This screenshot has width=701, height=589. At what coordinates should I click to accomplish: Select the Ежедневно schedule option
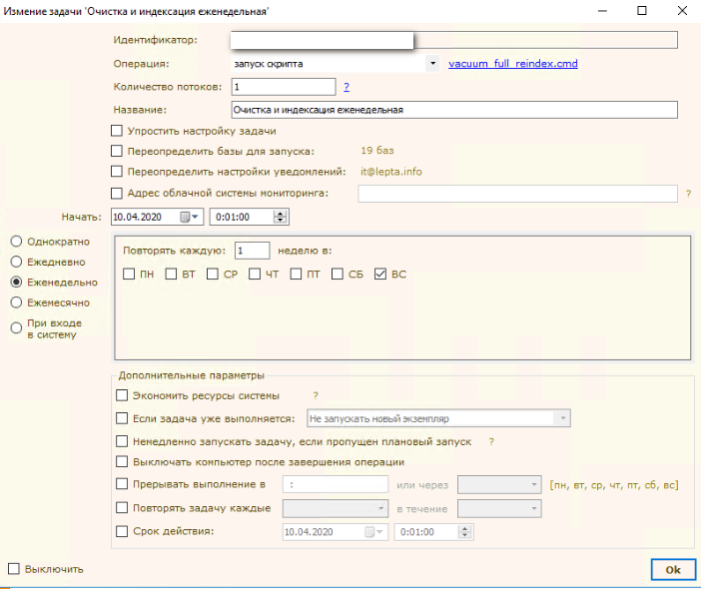pyautogui.click(x=16, y=262)
